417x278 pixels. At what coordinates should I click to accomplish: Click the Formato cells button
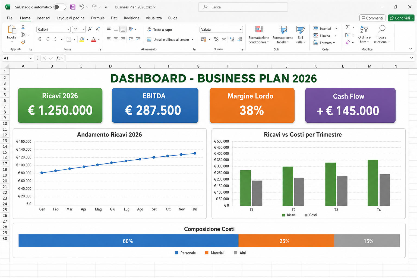(x=324, y=43)
